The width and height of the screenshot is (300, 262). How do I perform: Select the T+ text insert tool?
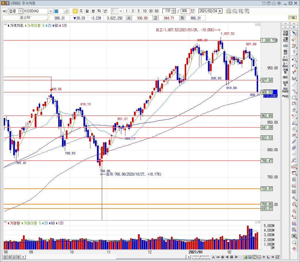point(294,72)
